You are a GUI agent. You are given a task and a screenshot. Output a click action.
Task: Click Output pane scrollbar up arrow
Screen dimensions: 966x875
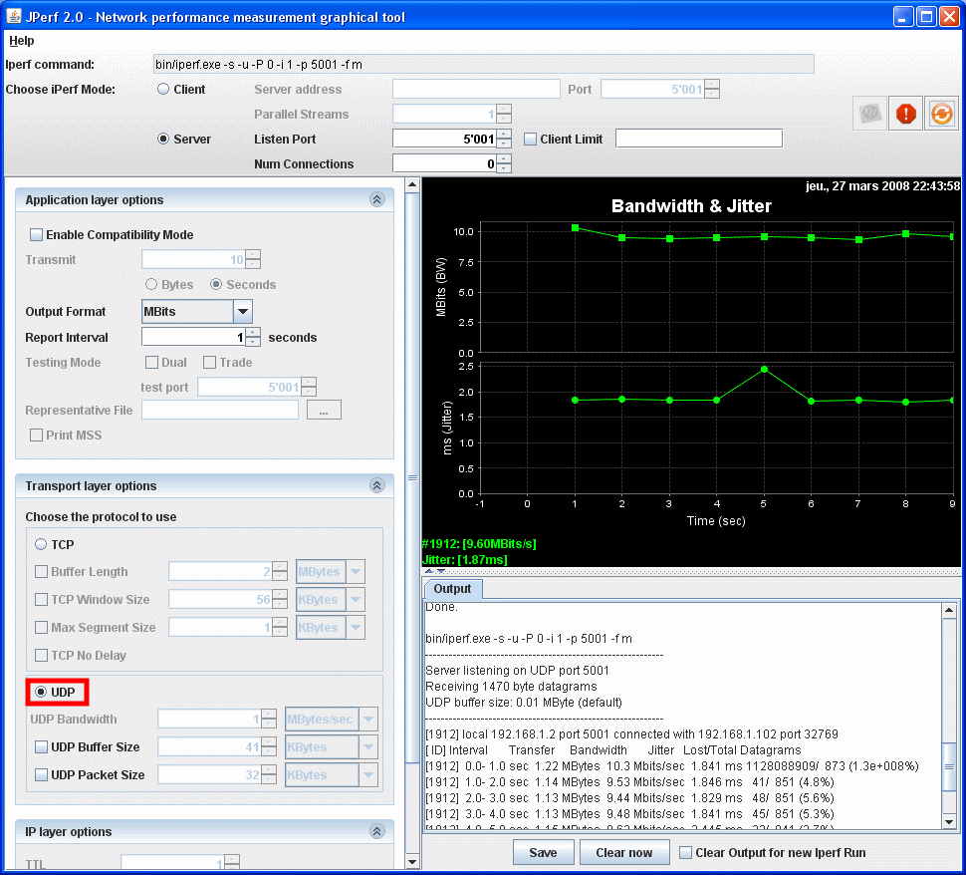949,610
